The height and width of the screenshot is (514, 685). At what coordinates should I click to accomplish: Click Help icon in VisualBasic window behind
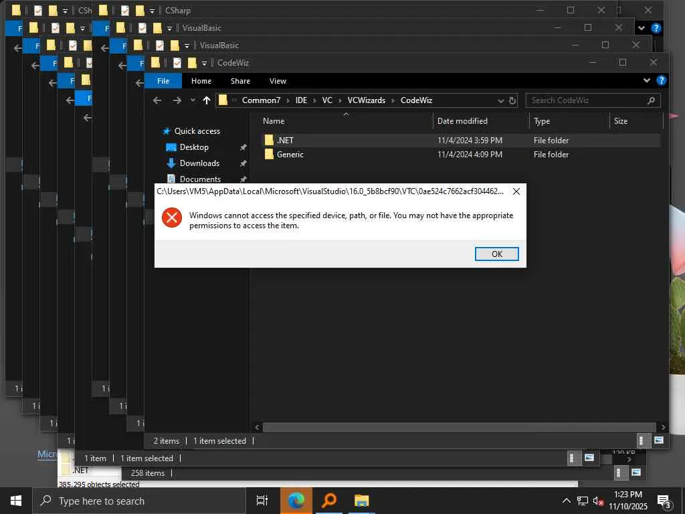tap(656, 28)
